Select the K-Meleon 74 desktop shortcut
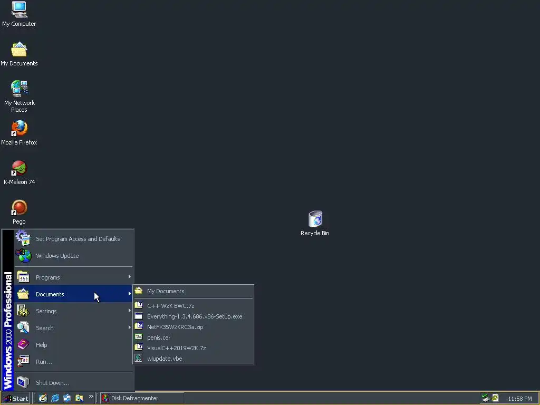The height and width of the screenshot is (405, 540). tap(19, 172)
